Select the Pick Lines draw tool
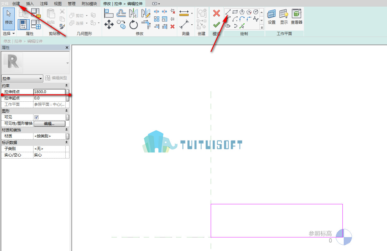The image size is (387, 251). (242, 26)
